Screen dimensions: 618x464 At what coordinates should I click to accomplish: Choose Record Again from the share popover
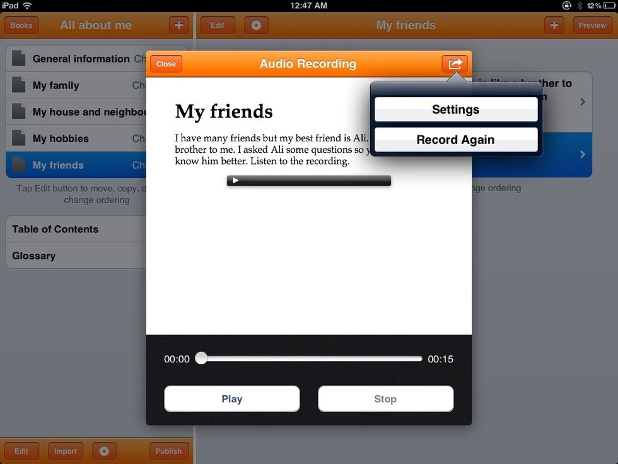[x=455, y=140]
